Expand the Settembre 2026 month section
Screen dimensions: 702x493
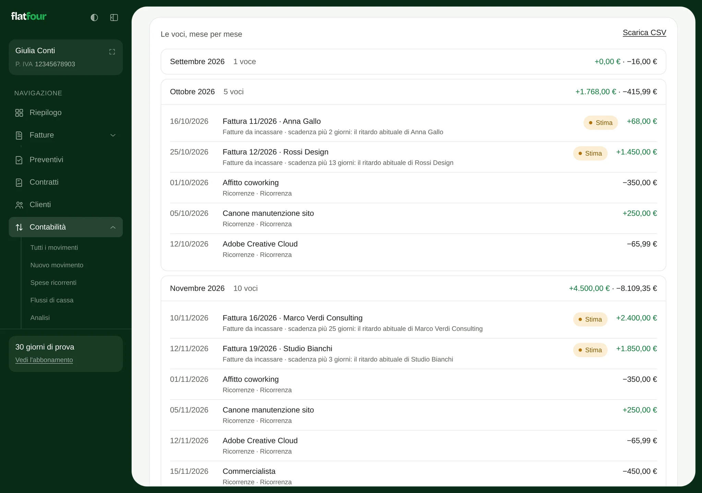(413, 62)
